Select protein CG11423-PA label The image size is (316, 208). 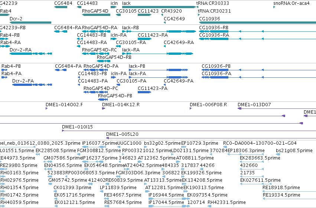click(x=153, y=88)
